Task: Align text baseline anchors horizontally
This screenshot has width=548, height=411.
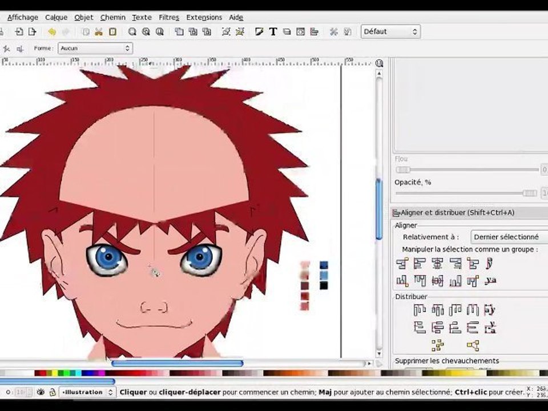Action: [490, 263]
